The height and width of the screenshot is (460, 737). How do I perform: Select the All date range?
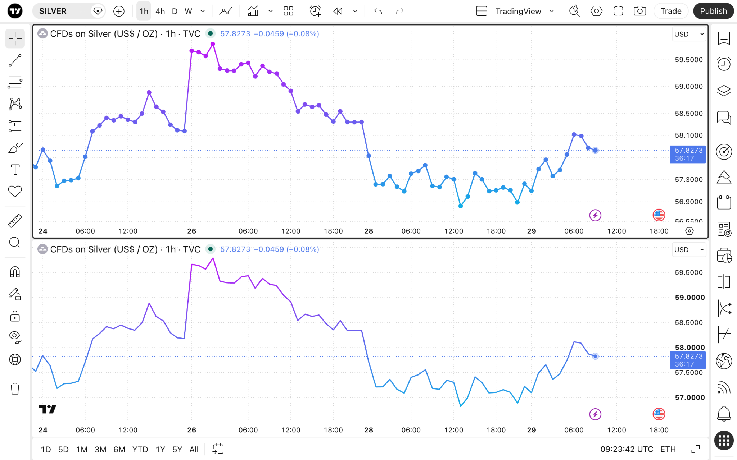[194, 449]
